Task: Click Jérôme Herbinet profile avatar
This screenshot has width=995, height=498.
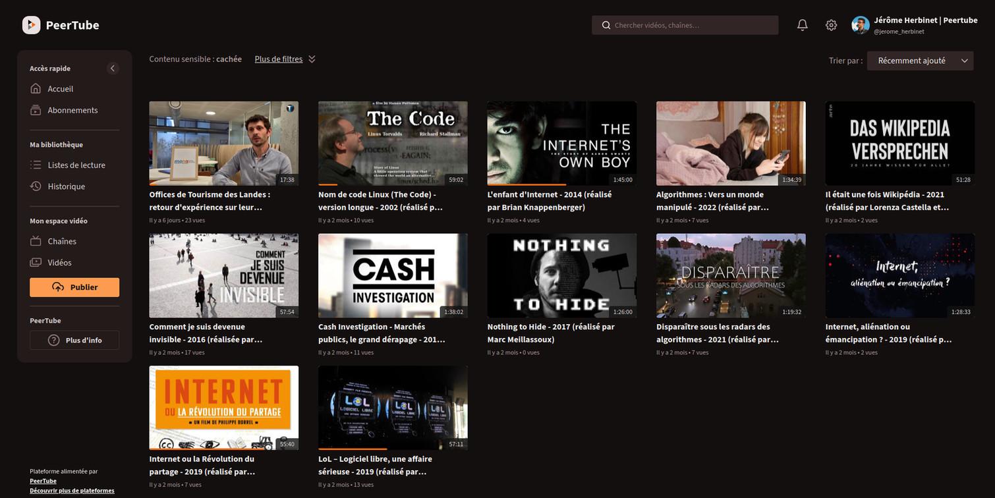Action: click(860, 25)
